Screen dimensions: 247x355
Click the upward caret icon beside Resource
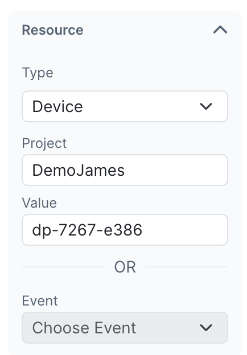click(220, 30)
